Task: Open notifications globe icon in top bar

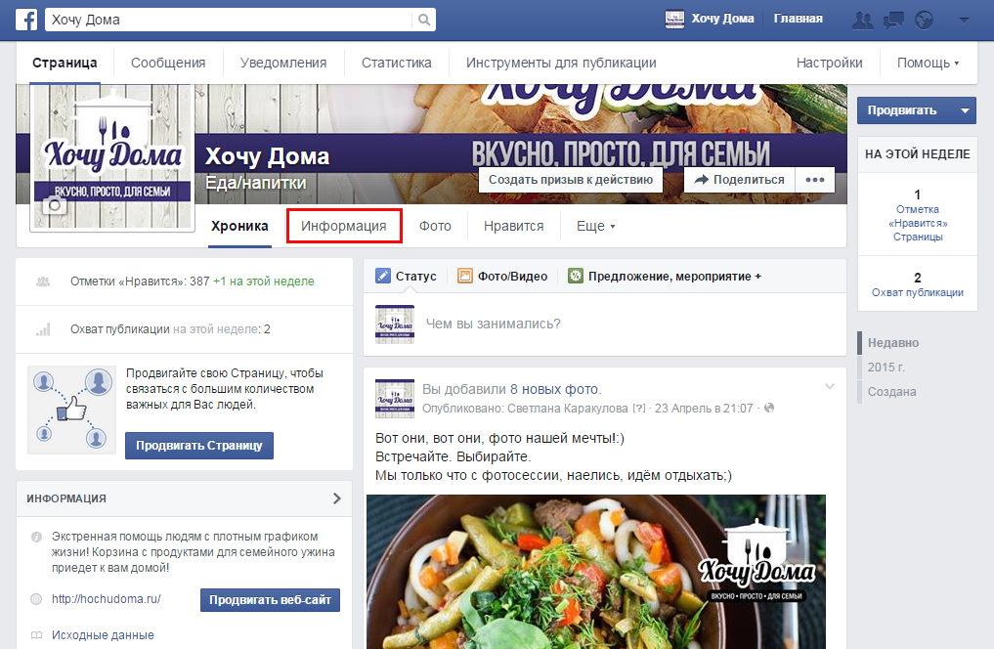Action: coord(925,21)
